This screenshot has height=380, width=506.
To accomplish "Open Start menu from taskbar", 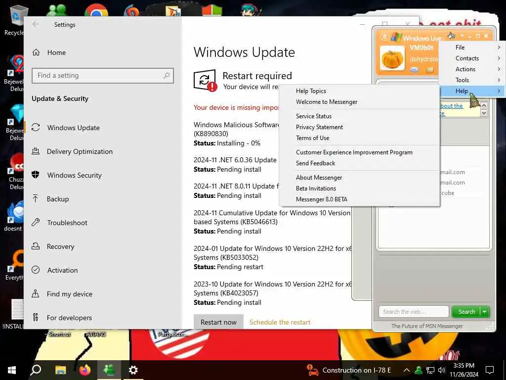I will pyautogui.click(x=12, y=370).
